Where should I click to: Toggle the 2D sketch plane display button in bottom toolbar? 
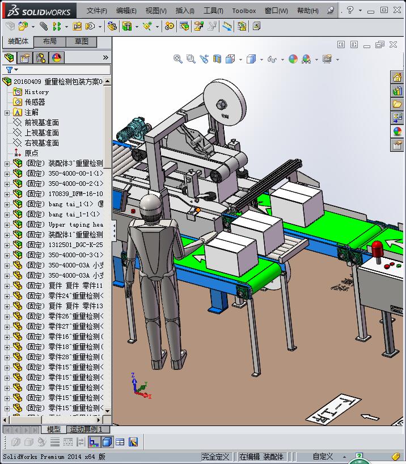94,442
